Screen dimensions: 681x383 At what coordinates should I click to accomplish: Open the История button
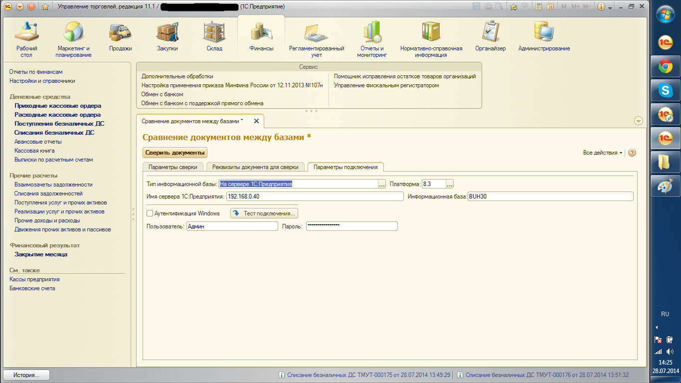tap(26, 375)
